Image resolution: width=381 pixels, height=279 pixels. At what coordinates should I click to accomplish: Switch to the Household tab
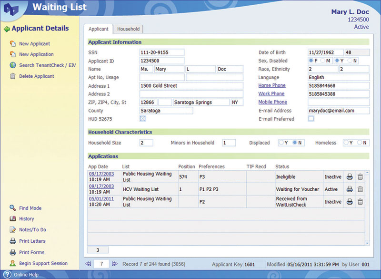tap(128, 29)
